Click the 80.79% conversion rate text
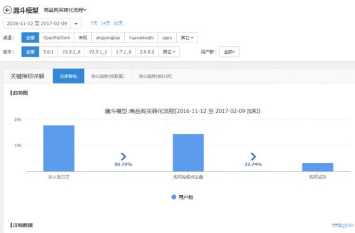 pyautogui.click(x=123, y=164)
